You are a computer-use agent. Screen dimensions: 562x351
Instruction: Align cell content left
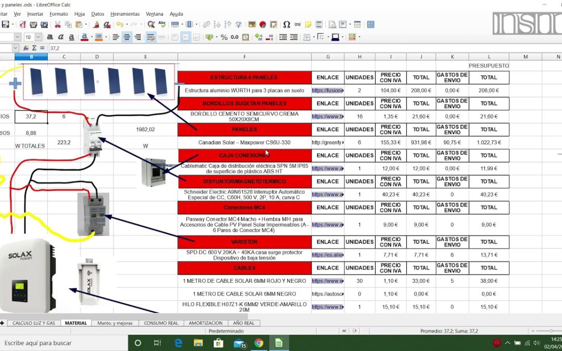[116, 37]
